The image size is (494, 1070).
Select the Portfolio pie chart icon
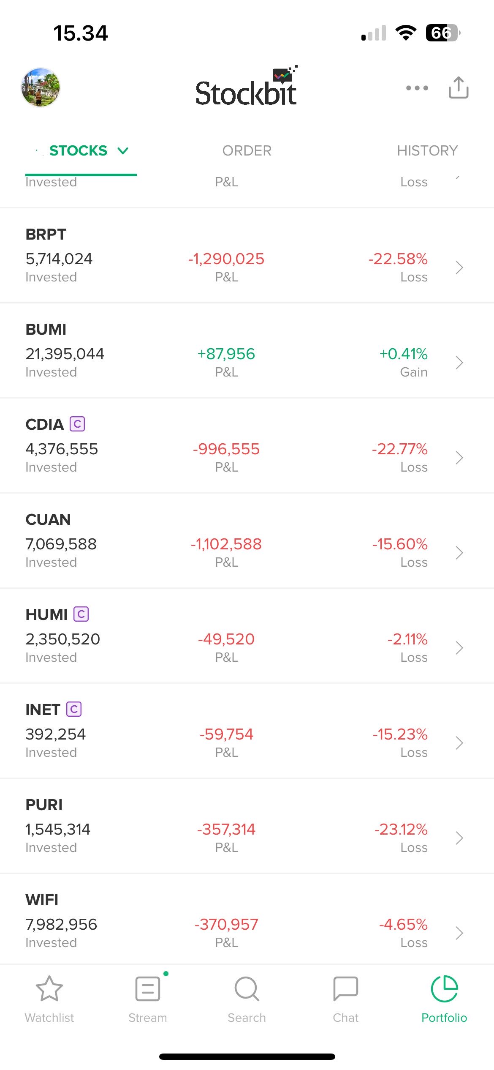point(444,989)
